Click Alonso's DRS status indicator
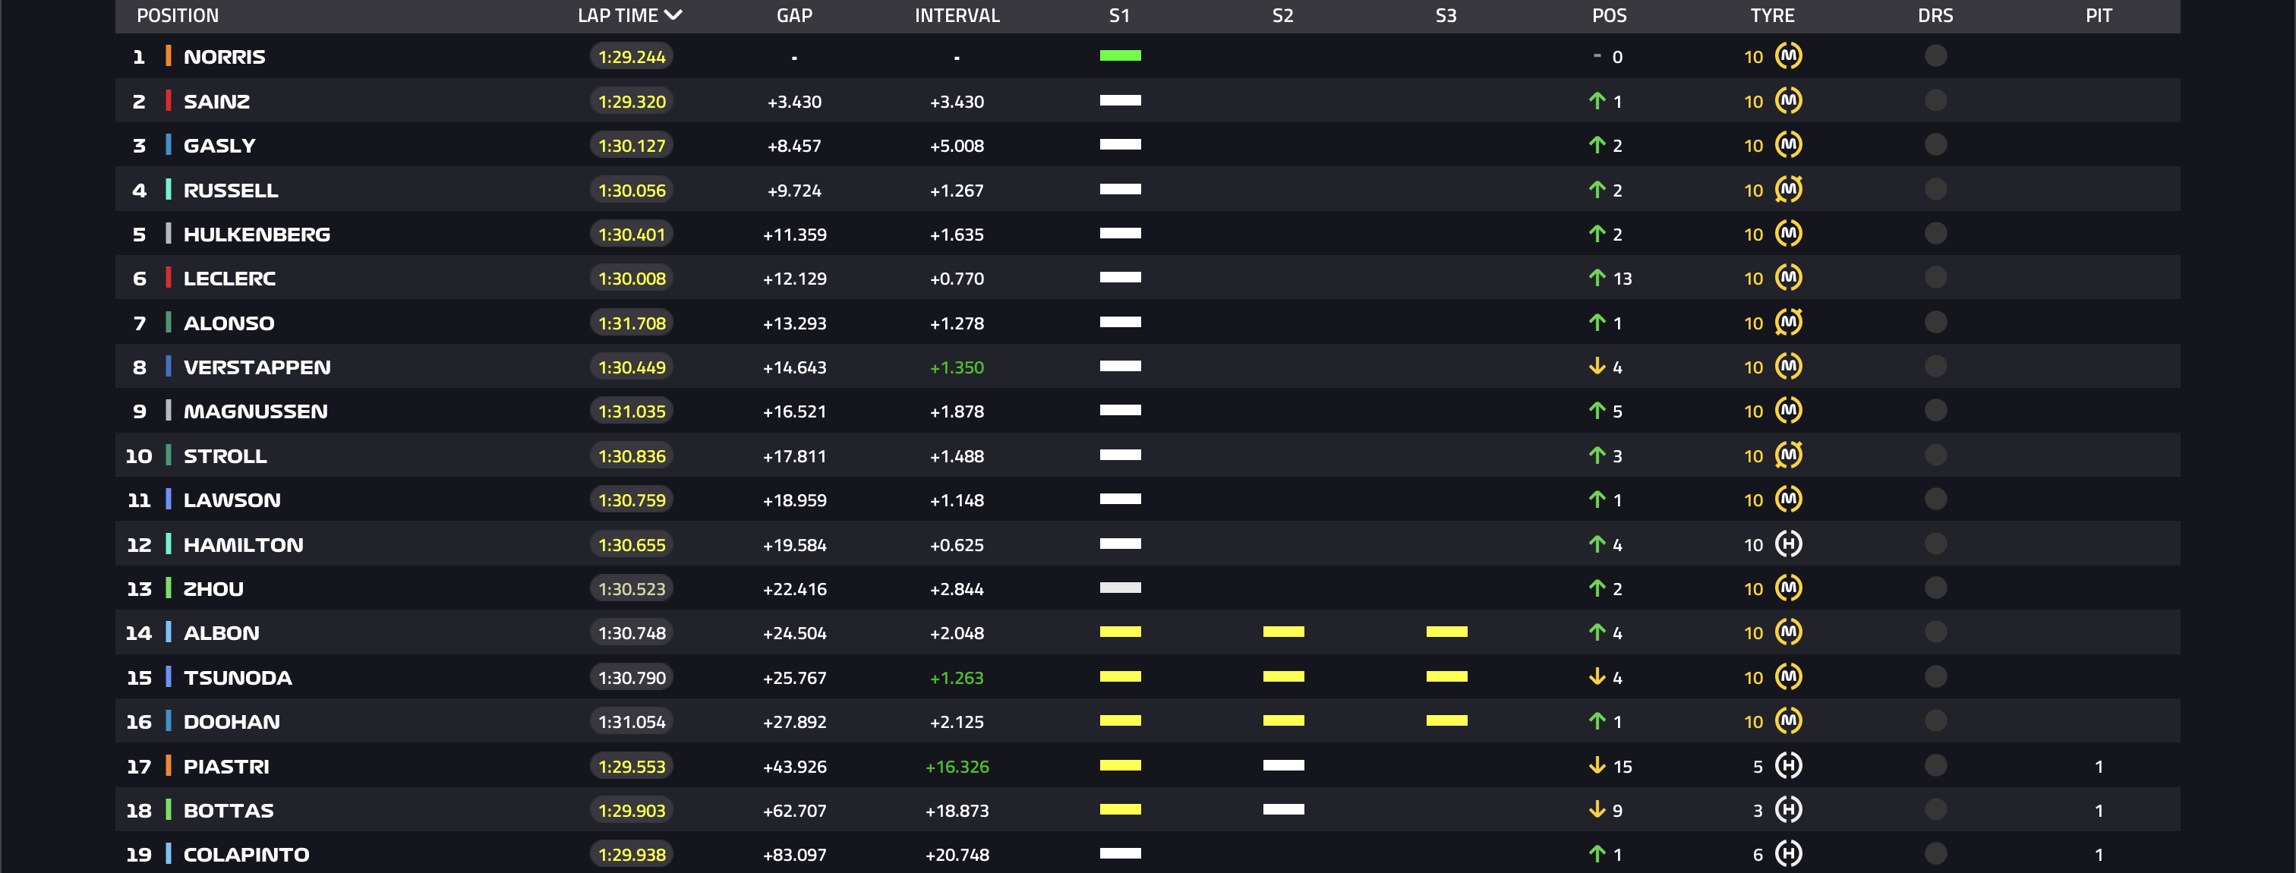The height and width of the screenshot is (873, 2296). pos(1935,323)
